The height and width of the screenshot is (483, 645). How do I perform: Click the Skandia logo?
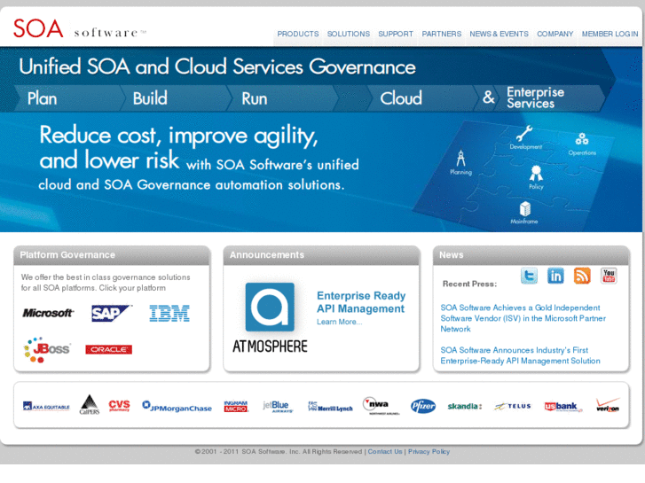[465, 406]
